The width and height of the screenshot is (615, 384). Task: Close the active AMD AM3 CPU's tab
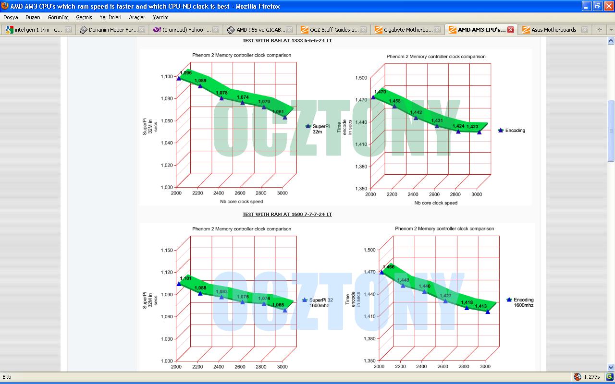511,30
